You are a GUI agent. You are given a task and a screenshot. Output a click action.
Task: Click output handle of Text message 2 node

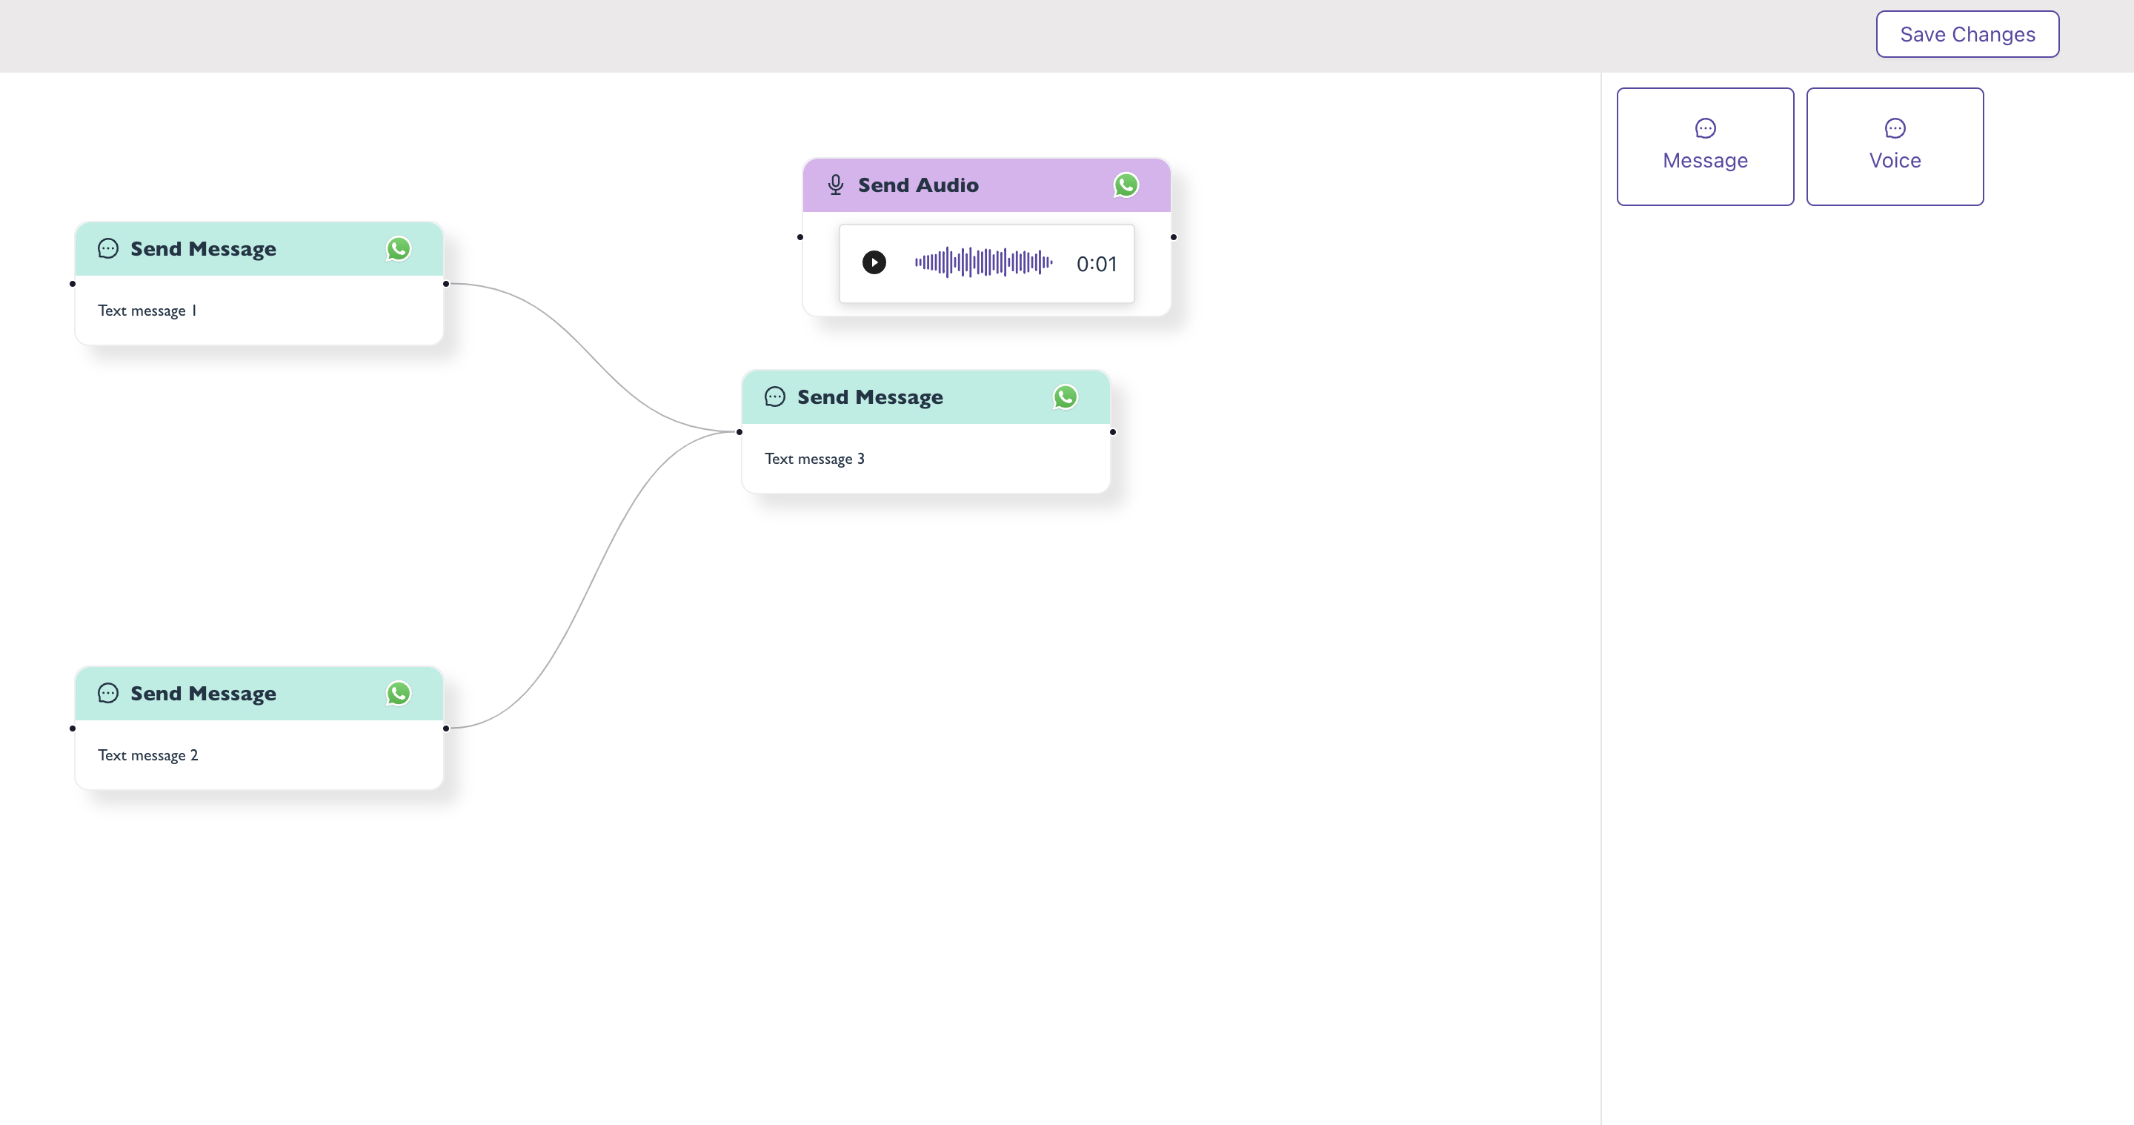pyautogui.click(x=445, y=729)
